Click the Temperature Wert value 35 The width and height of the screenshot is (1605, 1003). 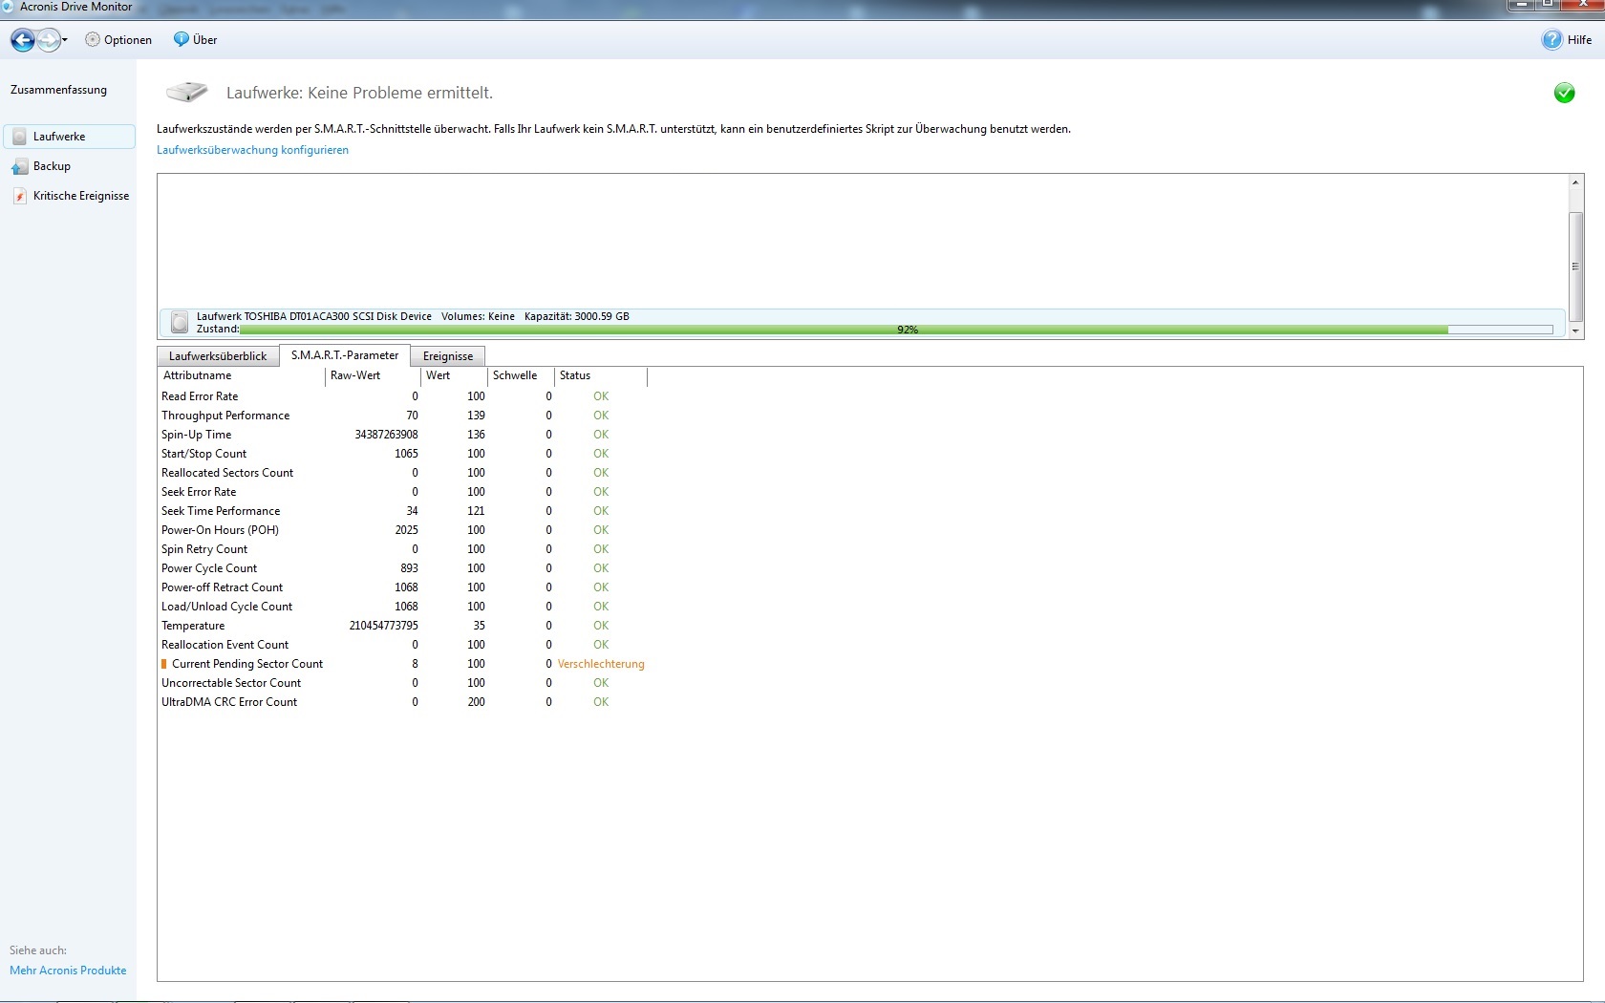(x=479, y=626)
